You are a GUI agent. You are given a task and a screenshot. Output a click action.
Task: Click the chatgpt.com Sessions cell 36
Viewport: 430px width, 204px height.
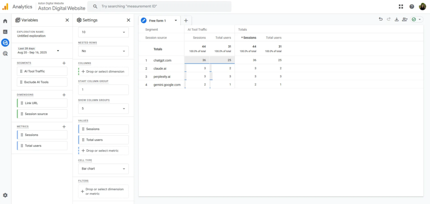[x=197, y=60]
